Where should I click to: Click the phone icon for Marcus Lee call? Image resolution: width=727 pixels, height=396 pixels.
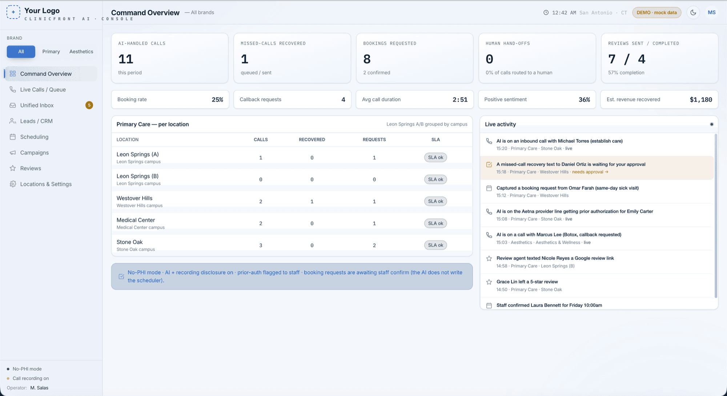point(489,235)
